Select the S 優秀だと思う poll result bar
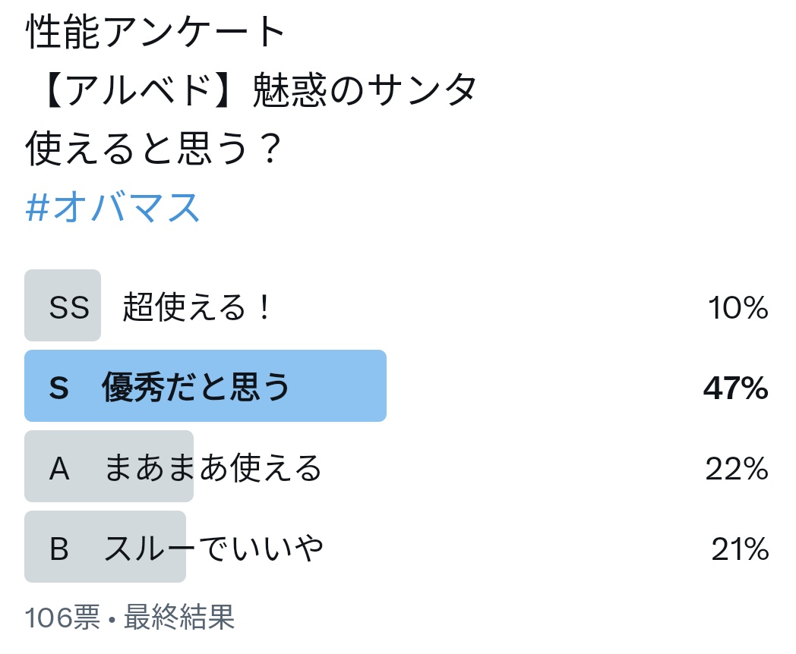The width and height of the screenshot is (796, 654). [205, 386]
